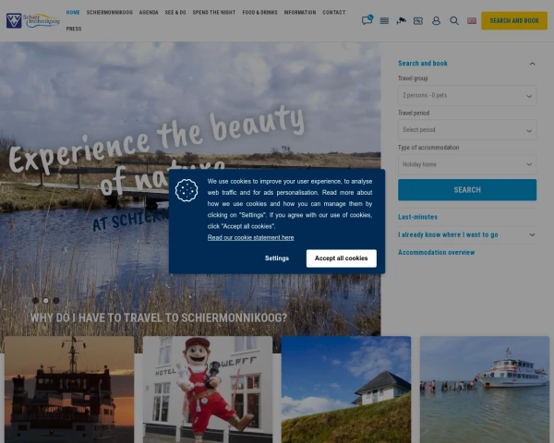The height and width of the screenshot is (443, 554).
Task: Select the second hero slider dot
Action: point(45,301)
